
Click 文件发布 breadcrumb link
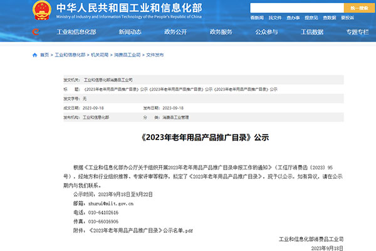coord(155,55)
